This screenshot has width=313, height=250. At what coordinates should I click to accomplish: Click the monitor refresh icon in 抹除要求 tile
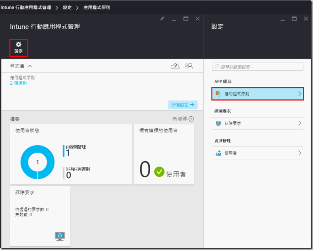tap(59, 236)
